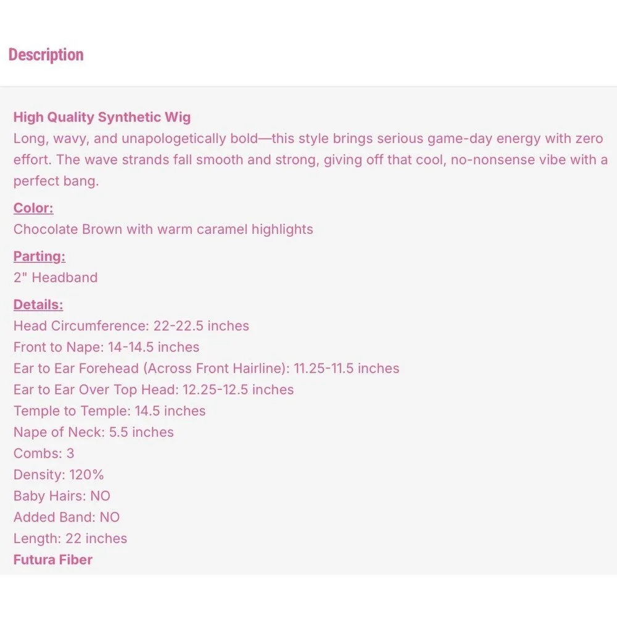Select the Combs: 3 line

coord(44,453)
